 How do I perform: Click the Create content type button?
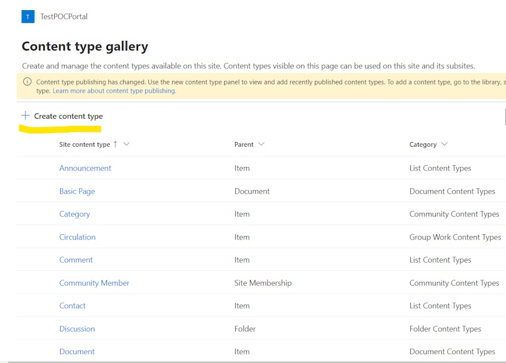68,116
